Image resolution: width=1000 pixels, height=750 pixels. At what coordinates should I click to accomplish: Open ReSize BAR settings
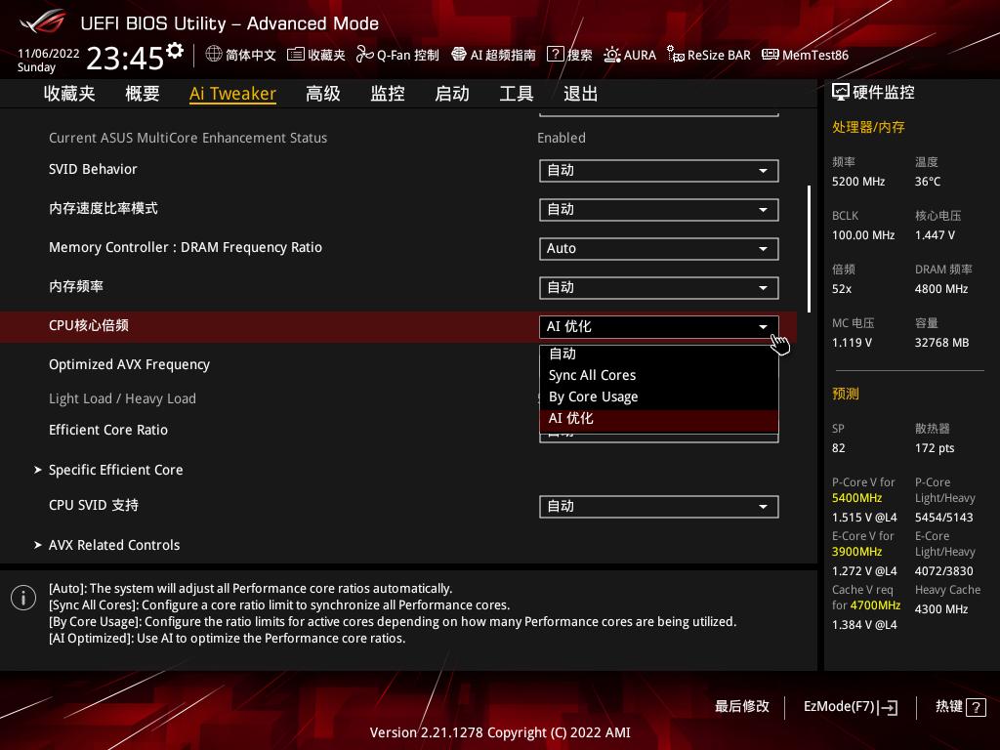click(708, 55)
